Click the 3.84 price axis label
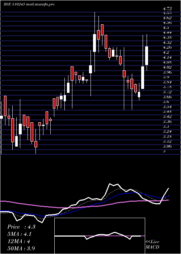The width and height of the screenshot is (181, 254). 167,82
